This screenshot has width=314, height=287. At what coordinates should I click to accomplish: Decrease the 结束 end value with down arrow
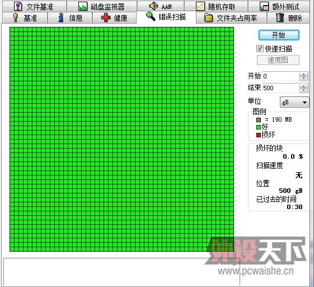[303, 90]
